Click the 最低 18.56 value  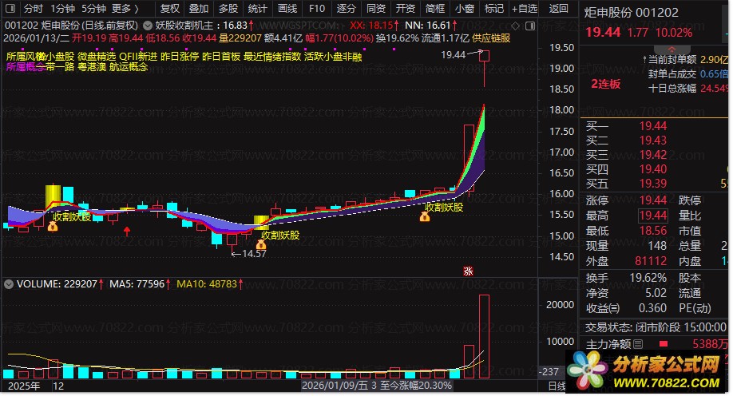[x=653, y=231]
